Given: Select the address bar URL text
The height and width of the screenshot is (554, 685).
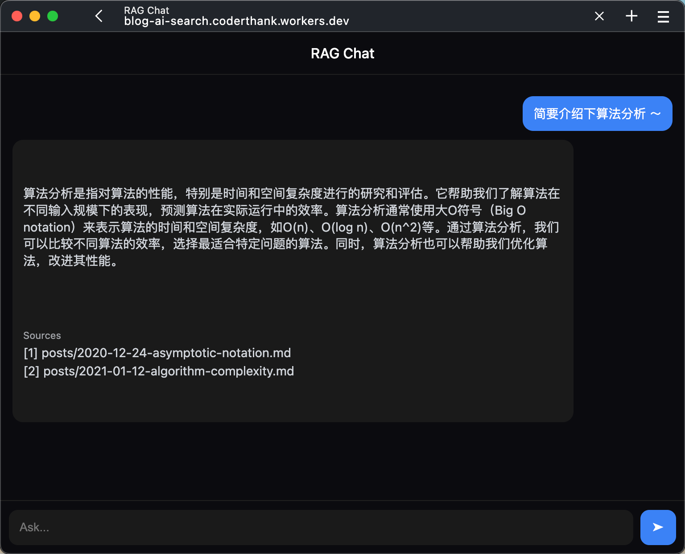Looking at the screenshot, I should [236, 21].
